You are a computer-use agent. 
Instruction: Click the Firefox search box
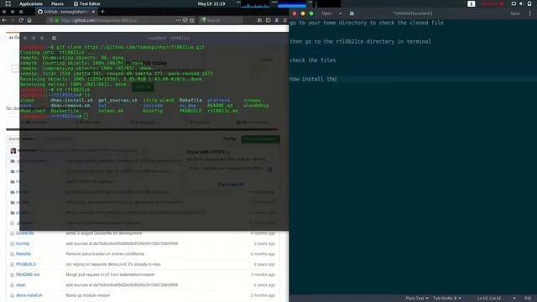click(x=221, y=20)
